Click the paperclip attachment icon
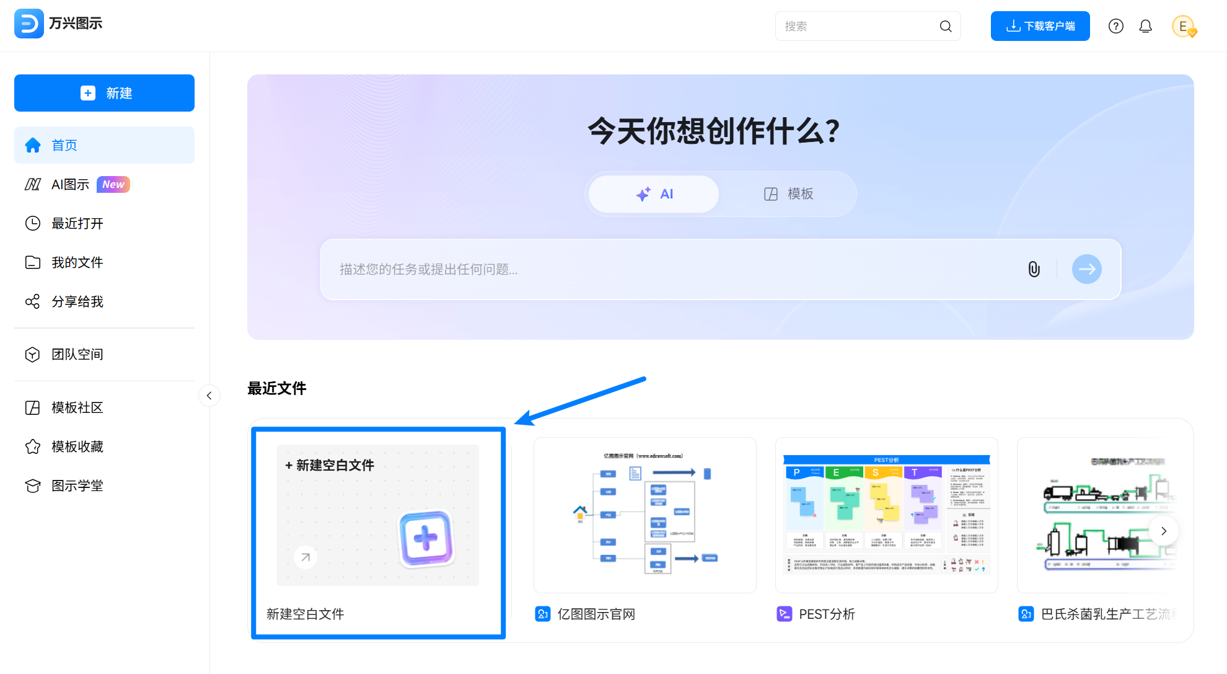This screenshot has width=1227, height=674. coord(1034,269)
